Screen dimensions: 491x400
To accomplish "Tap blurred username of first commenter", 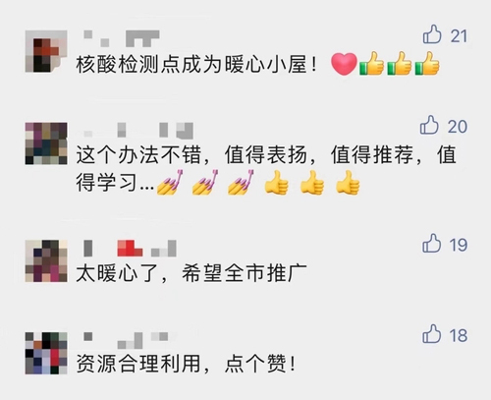I will pos(122,38).
